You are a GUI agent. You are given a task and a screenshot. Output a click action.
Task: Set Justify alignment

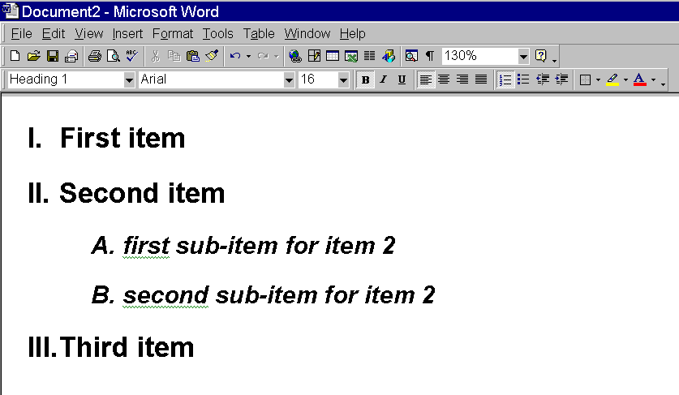click(x=481, y=79)
